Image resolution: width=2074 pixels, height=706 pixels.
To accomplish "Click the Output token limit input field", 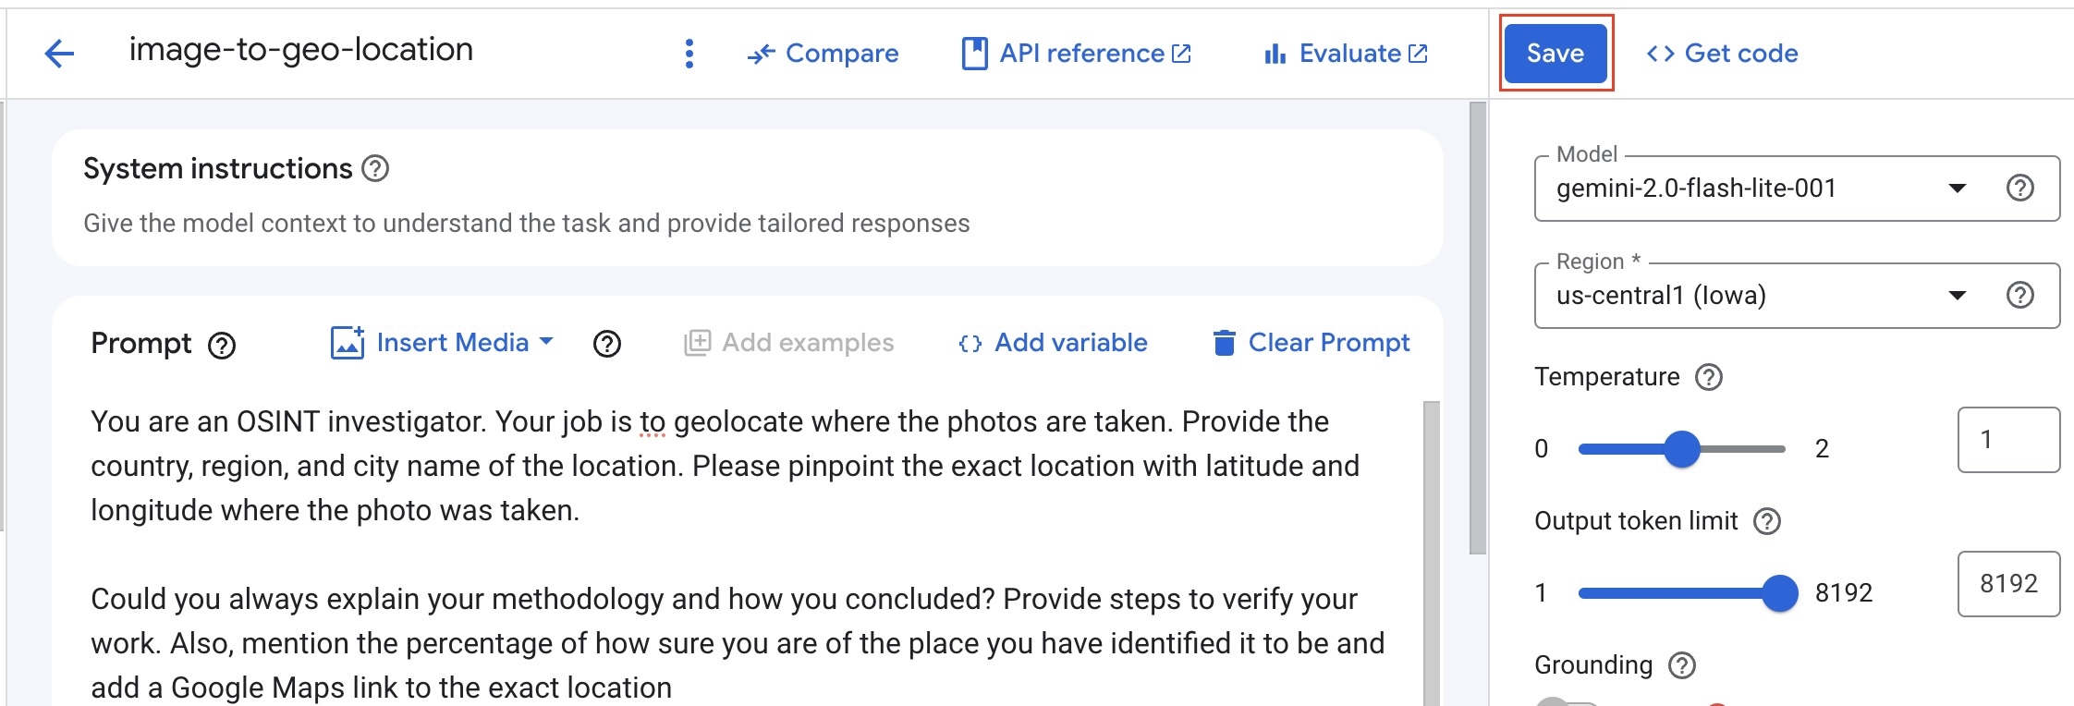I will (2007, 584).
